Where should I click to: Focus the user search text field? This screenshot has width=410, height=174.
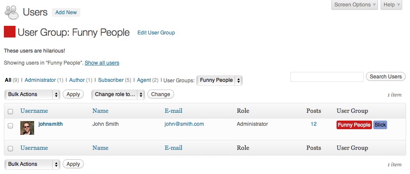[x=327, y=77]
